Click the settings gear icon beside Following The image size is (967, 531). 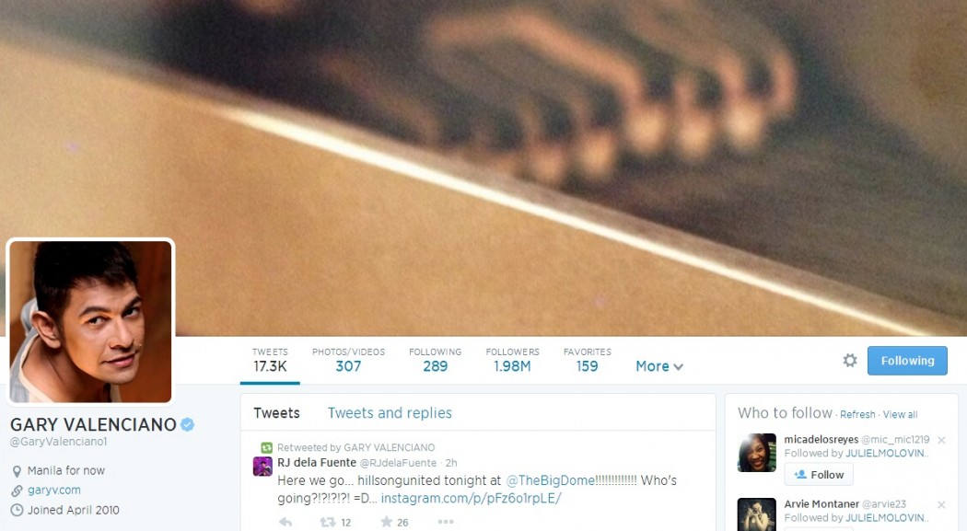[x=850, y=361]
